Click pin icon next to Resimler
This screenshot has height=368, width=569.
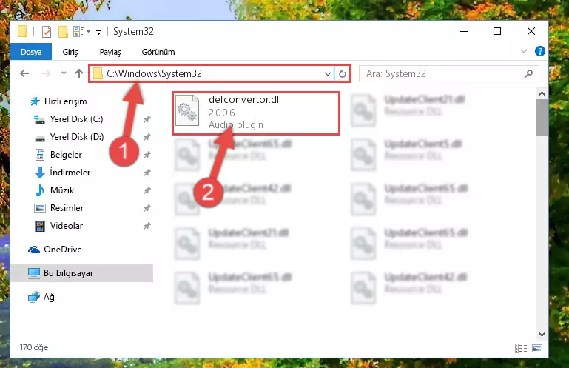point(147,208)
